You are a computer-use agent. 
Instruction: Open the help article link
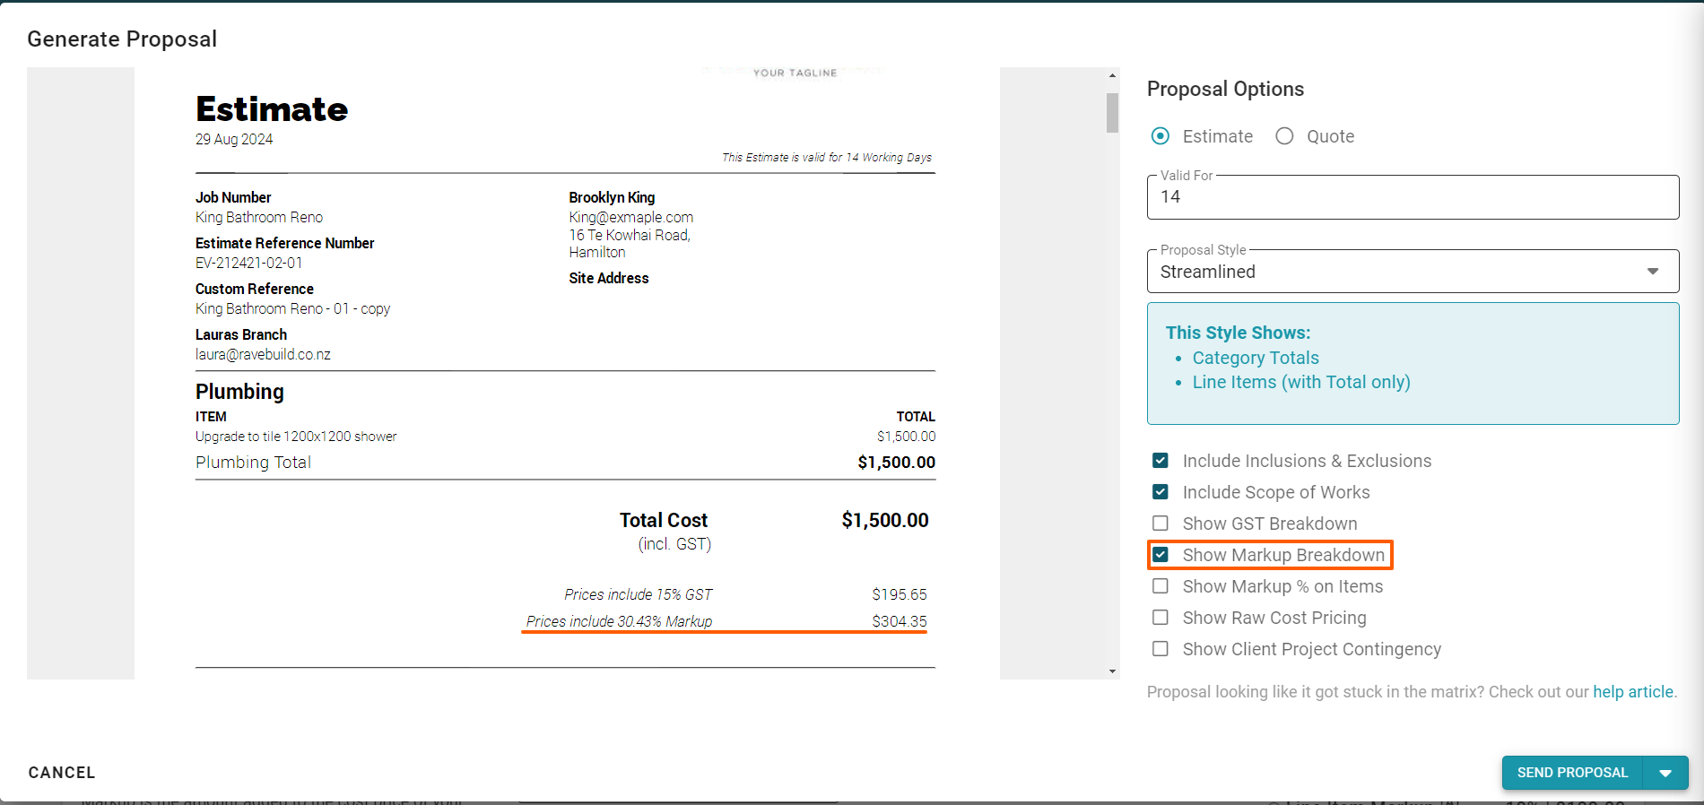1632,692
